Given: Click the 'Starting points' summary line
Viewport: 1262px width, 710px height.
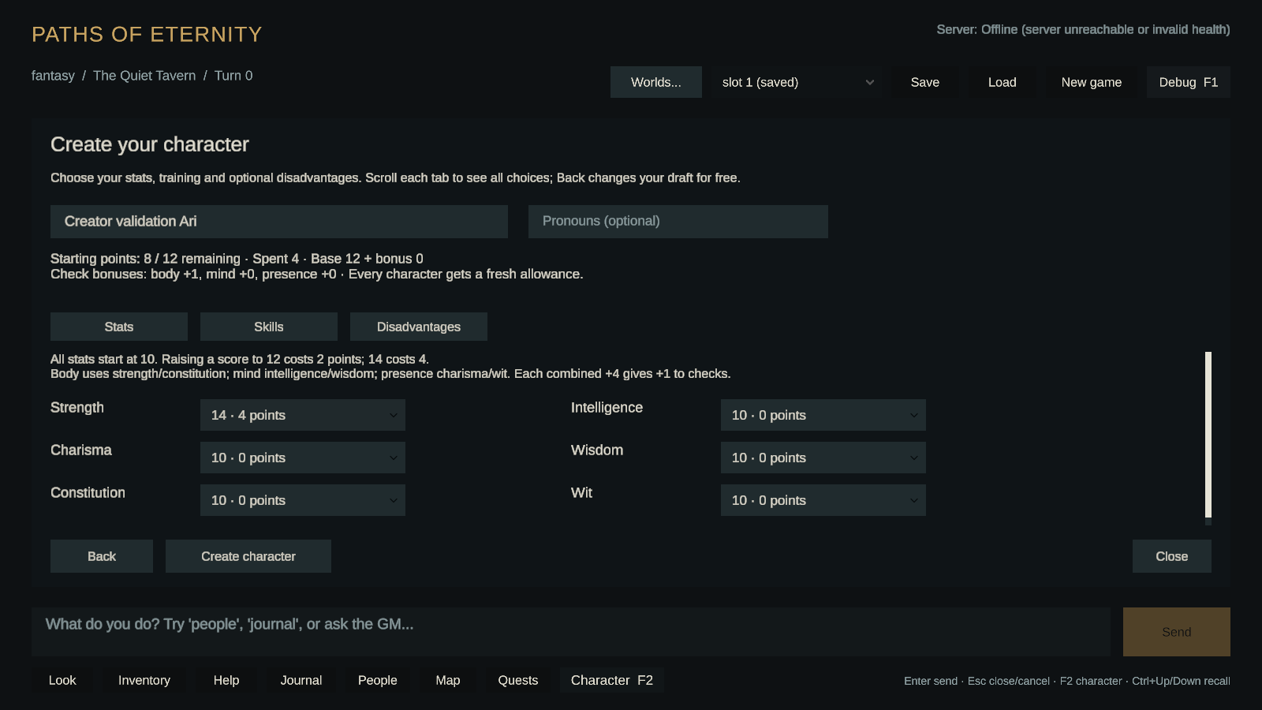Looking at the screenshot, I should tap(237, 259).
